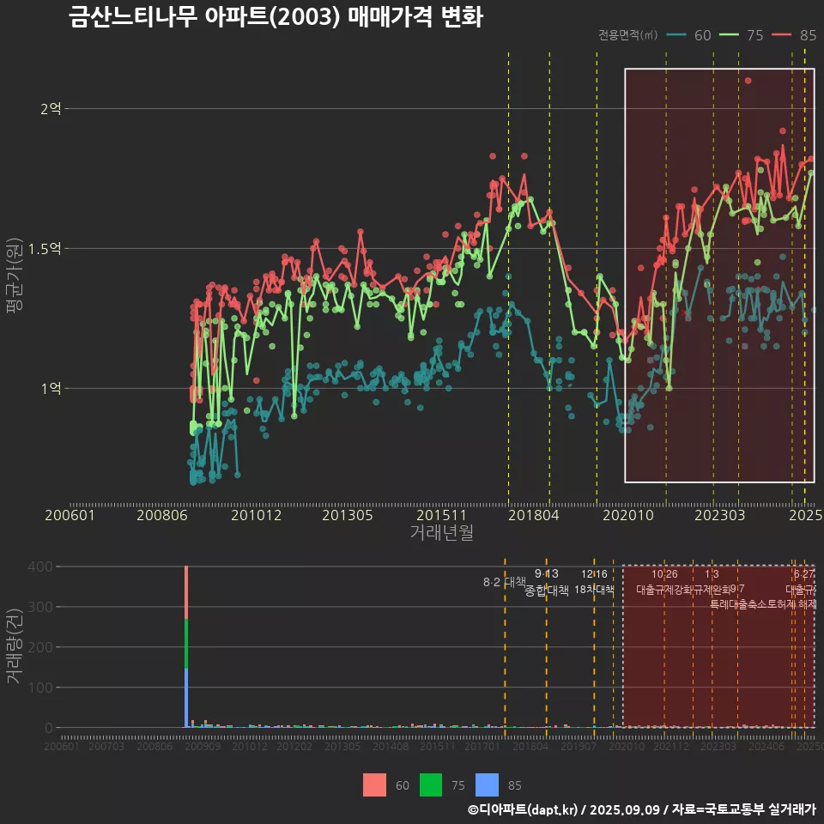This screenshot has width=824, height=824.
Task: Click 201511 on the price chart x-axis
Action: click(441, 515)
